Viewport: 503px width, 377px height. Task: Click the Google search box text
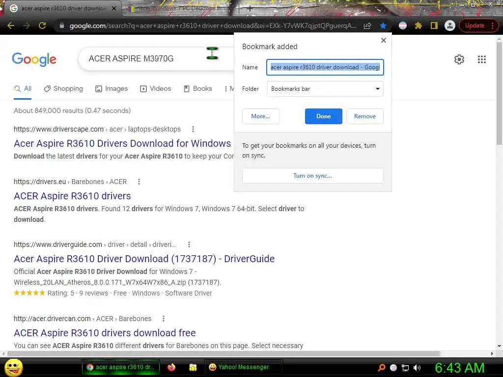pyautogui.click(x=131, y=59)
